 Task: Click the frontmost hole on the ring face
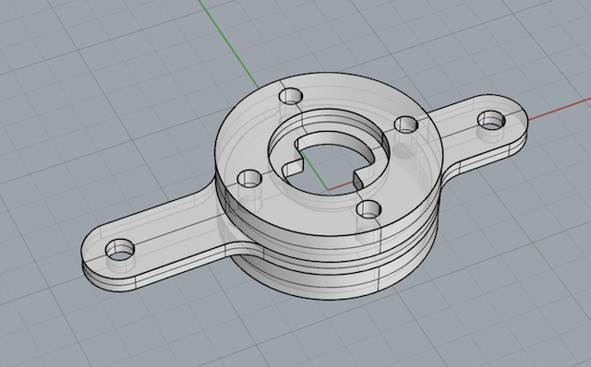coord(368,209)
